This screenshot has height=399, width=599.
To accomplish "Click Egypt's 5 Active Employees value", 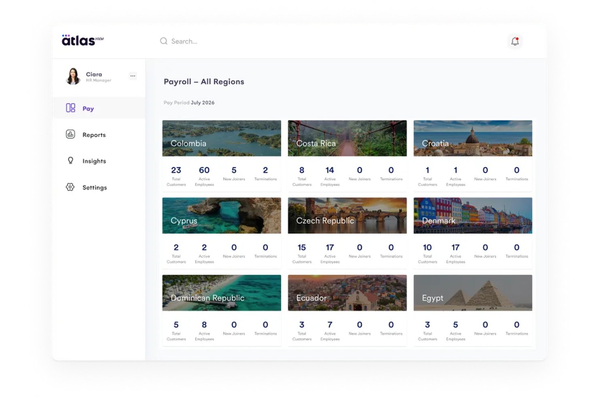I will click(x=456, y=325).
